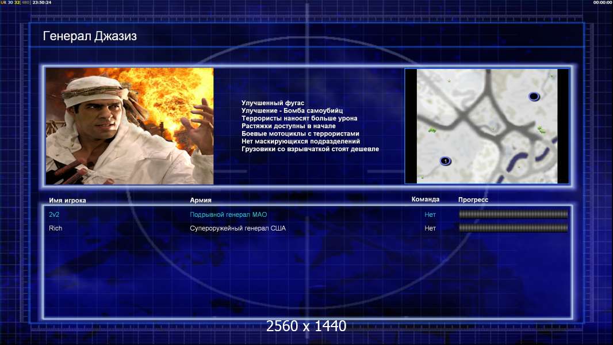Click General Jaziz portrait image
613x345 pixels.
click(x=130, y=126)
